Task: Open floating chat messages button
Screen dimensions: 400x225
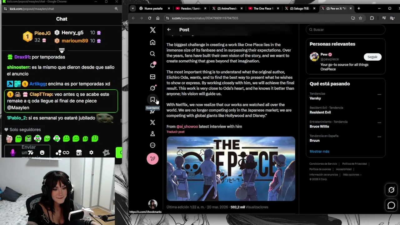Action: [391, 205]
